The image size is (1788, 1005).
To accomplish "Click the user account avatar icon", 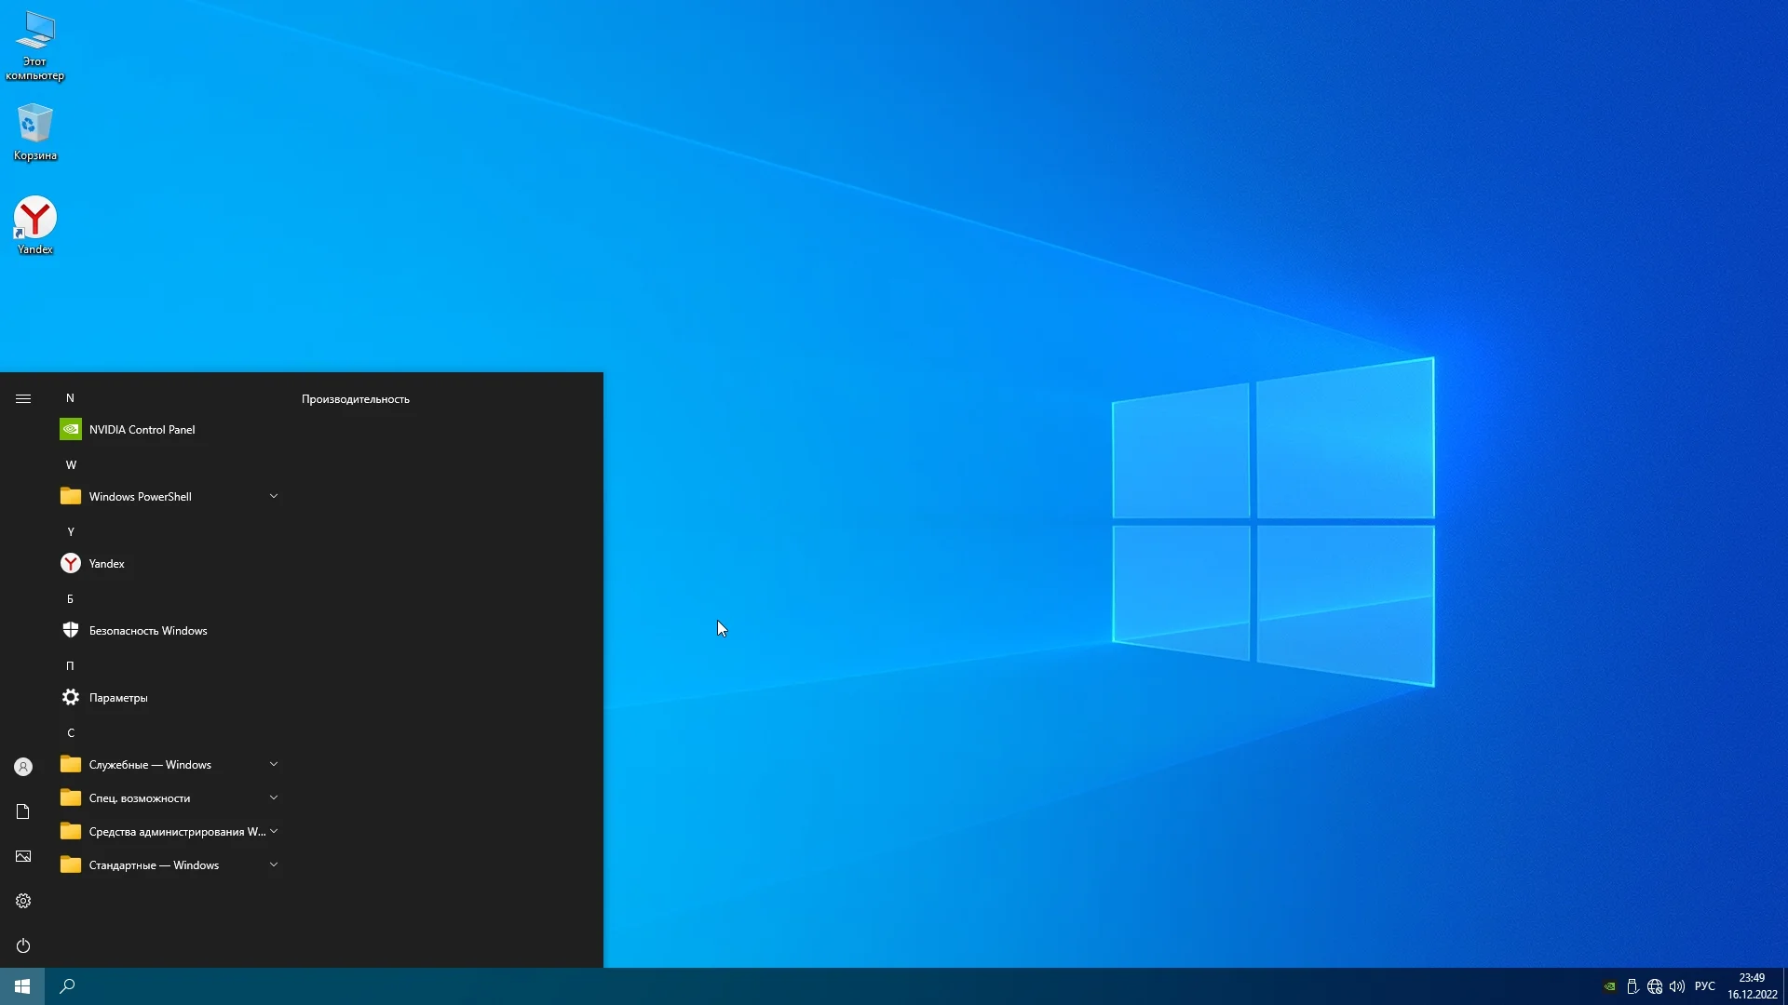I will pyautogui.click(x=23, y=767).
